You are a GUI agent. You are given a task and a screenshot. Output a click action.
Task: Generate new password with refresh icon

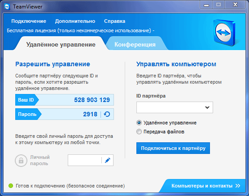[x=107, y=114]
